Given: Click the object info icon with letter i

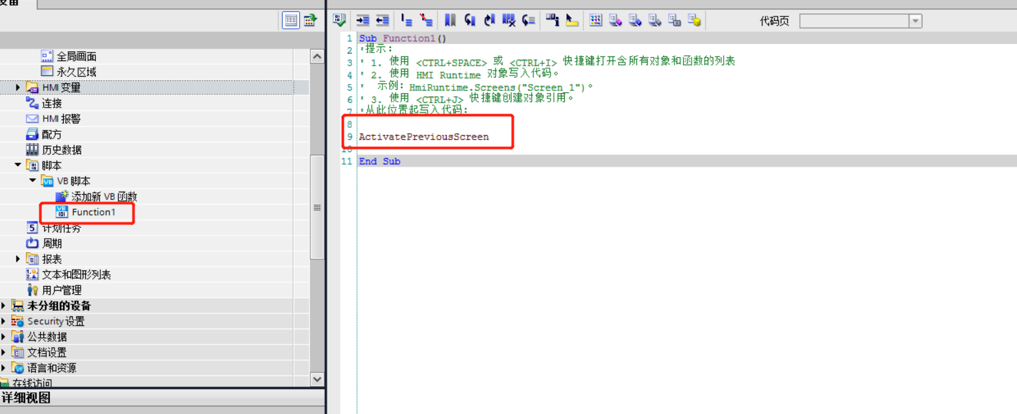Looking at the screenshot, I should [x=552, y=20].
